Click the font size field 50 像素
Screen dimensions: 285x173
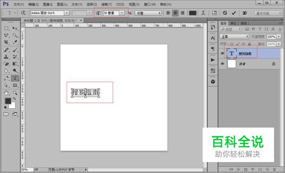[x=111, y=13]
